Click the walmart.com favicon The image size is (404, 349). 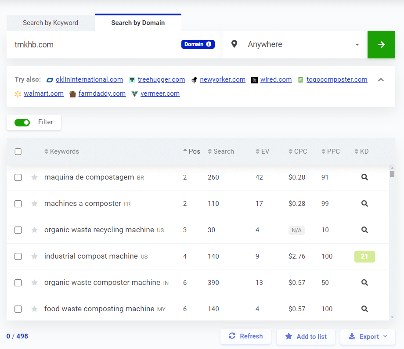pyautogui.click(x=18, y=94)
